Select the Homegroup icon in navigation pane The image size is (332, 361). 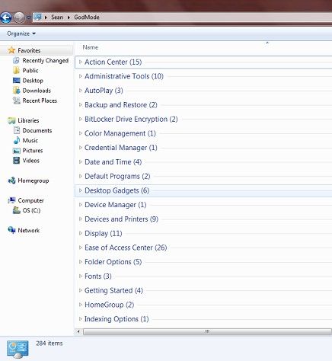[x=11, y=180]
